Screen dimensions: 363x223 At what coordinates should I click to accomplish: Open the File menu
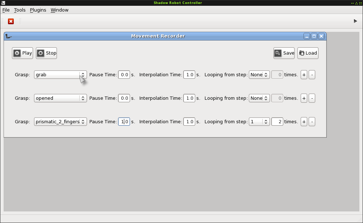(x=6, y=10)
